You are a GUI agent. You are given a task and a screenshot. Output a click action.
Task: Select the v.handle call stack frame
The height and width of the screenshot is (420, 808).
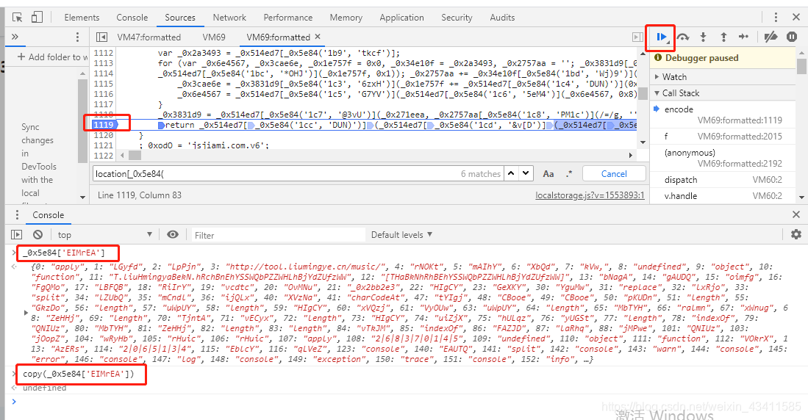tap(723, 195)
